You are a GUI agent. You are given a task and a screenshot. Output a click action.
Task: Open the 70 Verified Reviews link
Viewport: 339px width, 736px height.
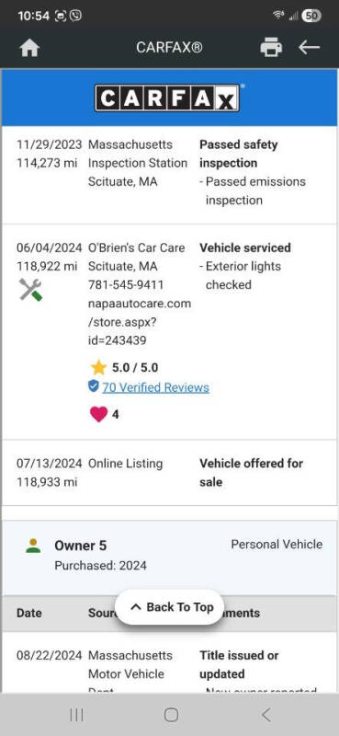155,387
